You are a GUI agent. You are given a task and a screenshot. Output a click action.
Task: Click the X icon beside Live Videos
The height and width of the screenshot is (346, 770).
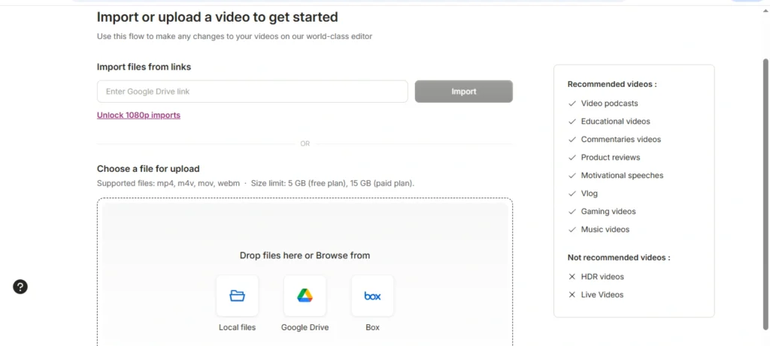coord(572,295)
